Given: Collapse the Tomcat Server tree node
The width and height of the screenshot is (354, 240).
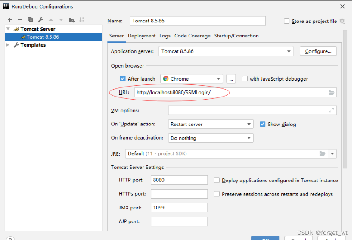Looking at the screenshot, I should click(x=8, y=29).
